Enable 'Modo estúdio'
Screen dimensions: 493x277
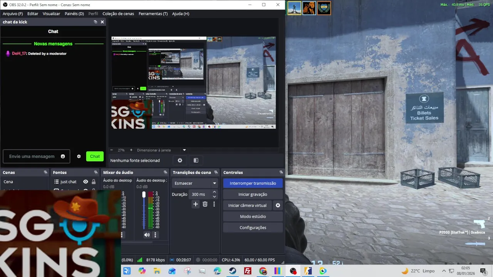pos(253,217)
